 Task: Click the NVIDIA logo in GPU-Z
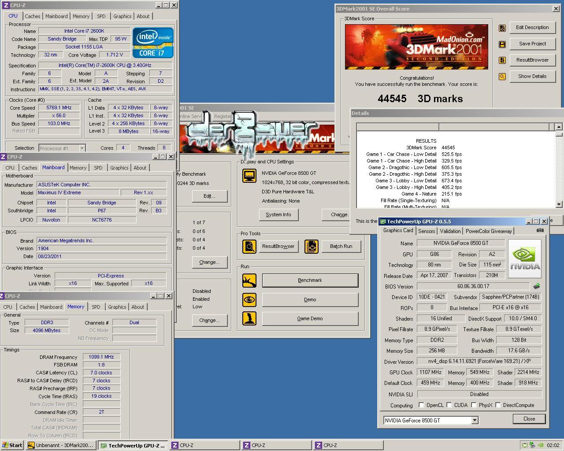pos(525,259)
